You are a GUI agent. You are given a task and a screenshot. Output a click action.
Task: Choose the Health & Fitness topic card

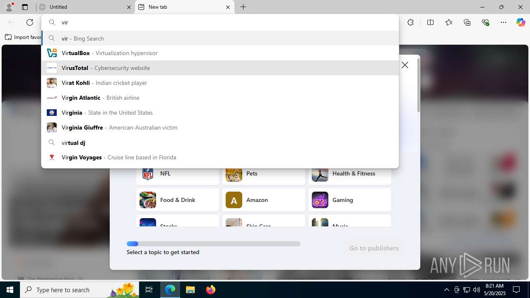[350, 173]
